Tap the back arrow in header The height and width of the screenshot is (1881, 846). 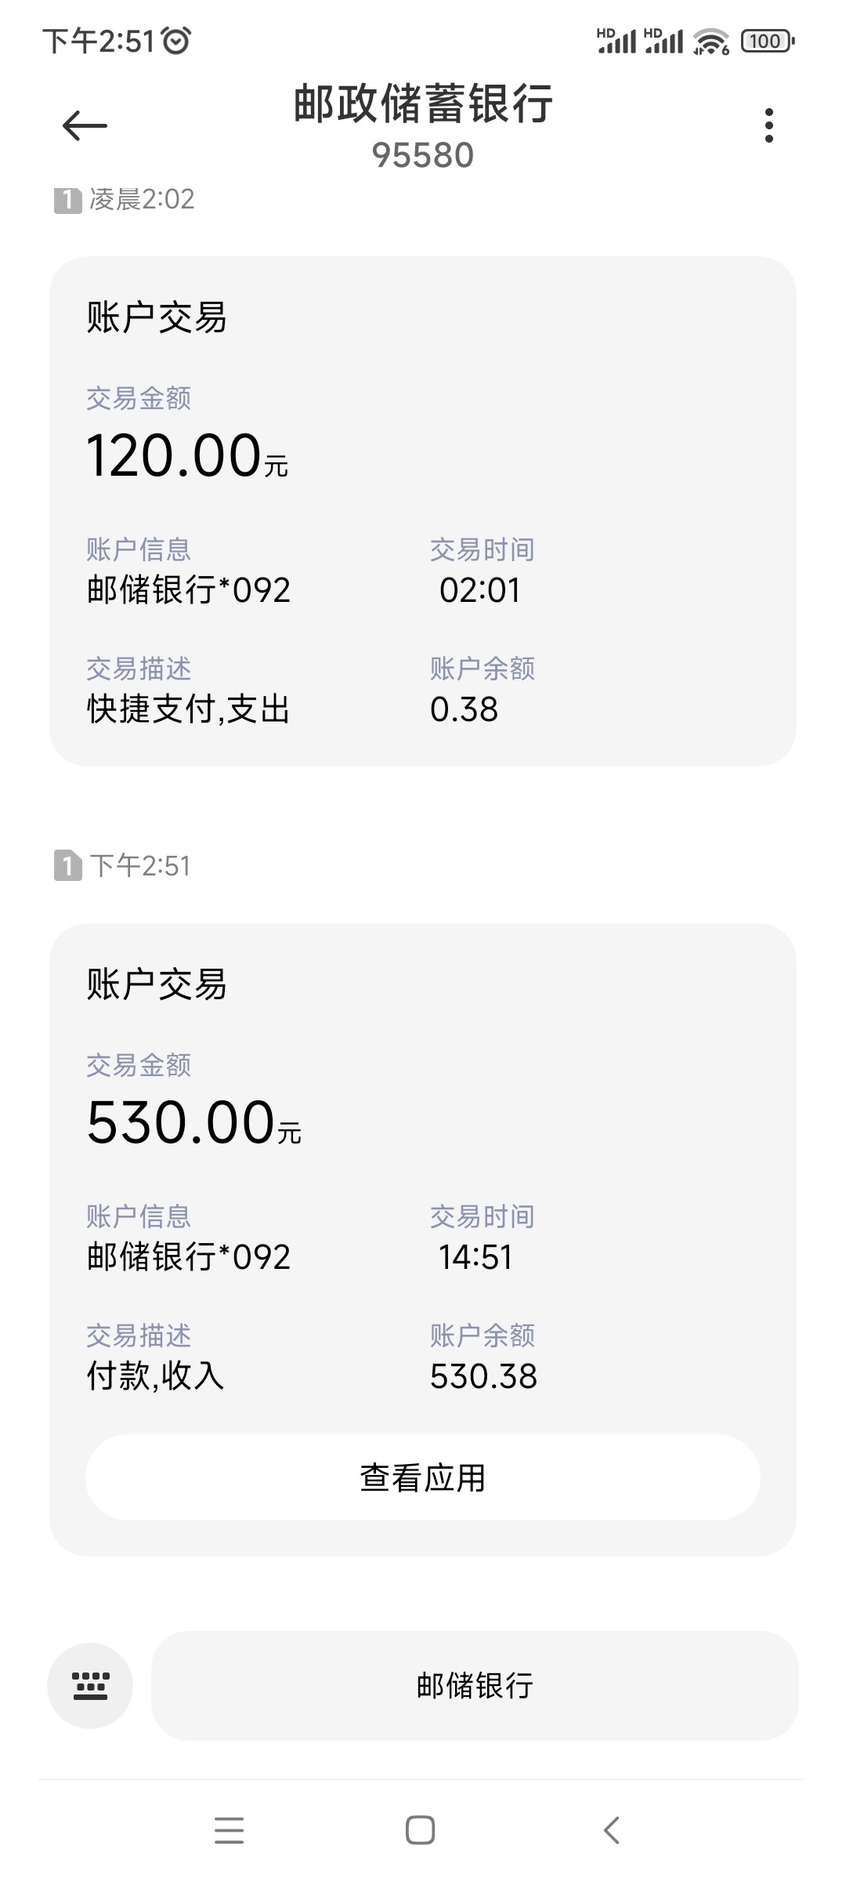[x=85, y=125]
